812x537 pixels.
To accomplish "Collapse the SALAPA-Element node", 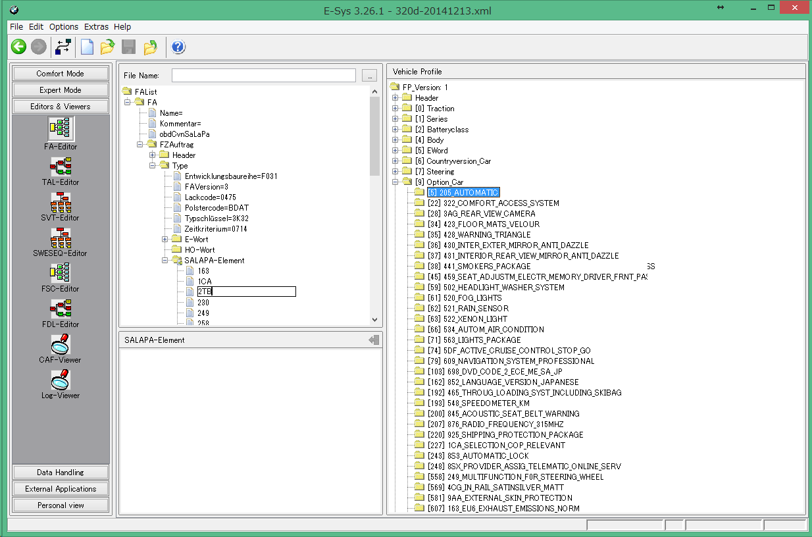I will [165, 260].
